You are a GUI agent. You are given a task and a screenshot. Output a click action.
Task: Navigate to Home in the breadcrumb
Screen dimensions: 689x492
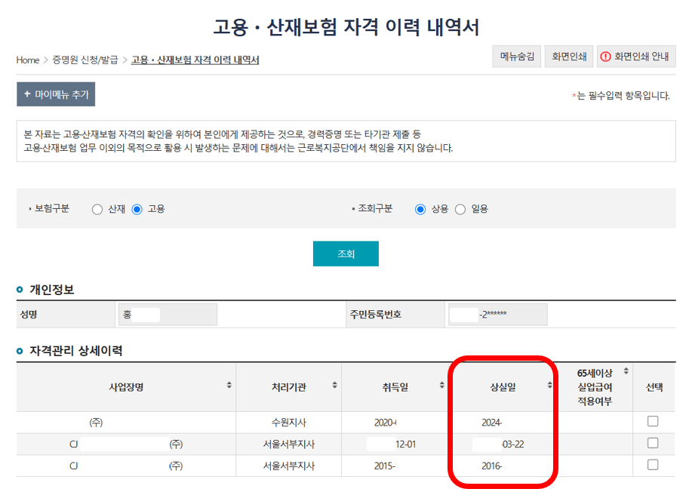27,60
